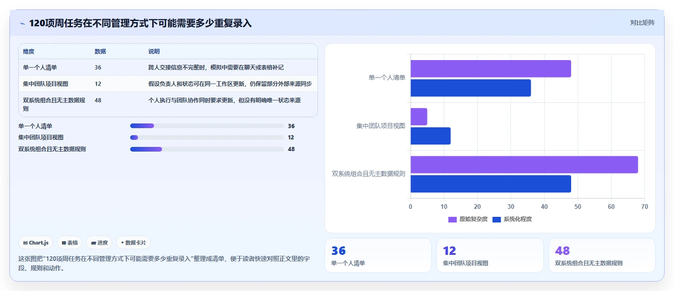Click the purple bar for 集中团队项目视图

(419, 117)
